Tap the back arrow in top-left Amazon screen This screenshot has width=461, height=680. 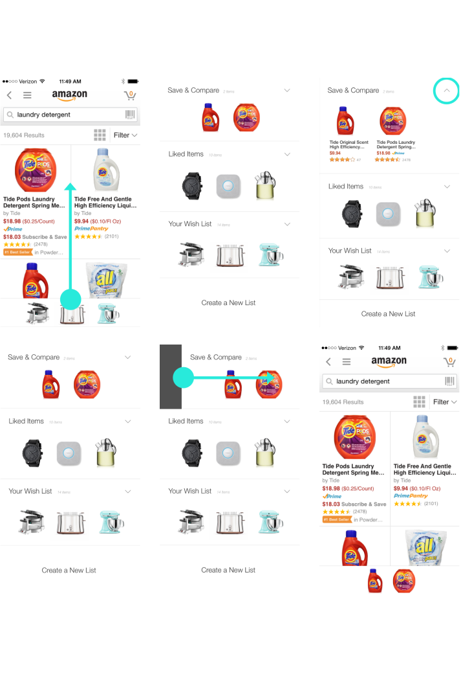9,95
